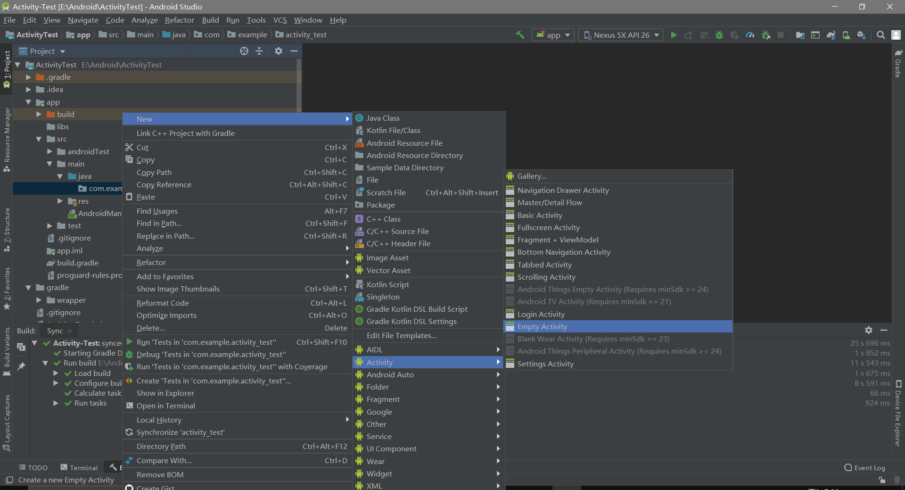Click pin icon in Build panel
Viewport: 905px width, 490px height.
(21, 366)
